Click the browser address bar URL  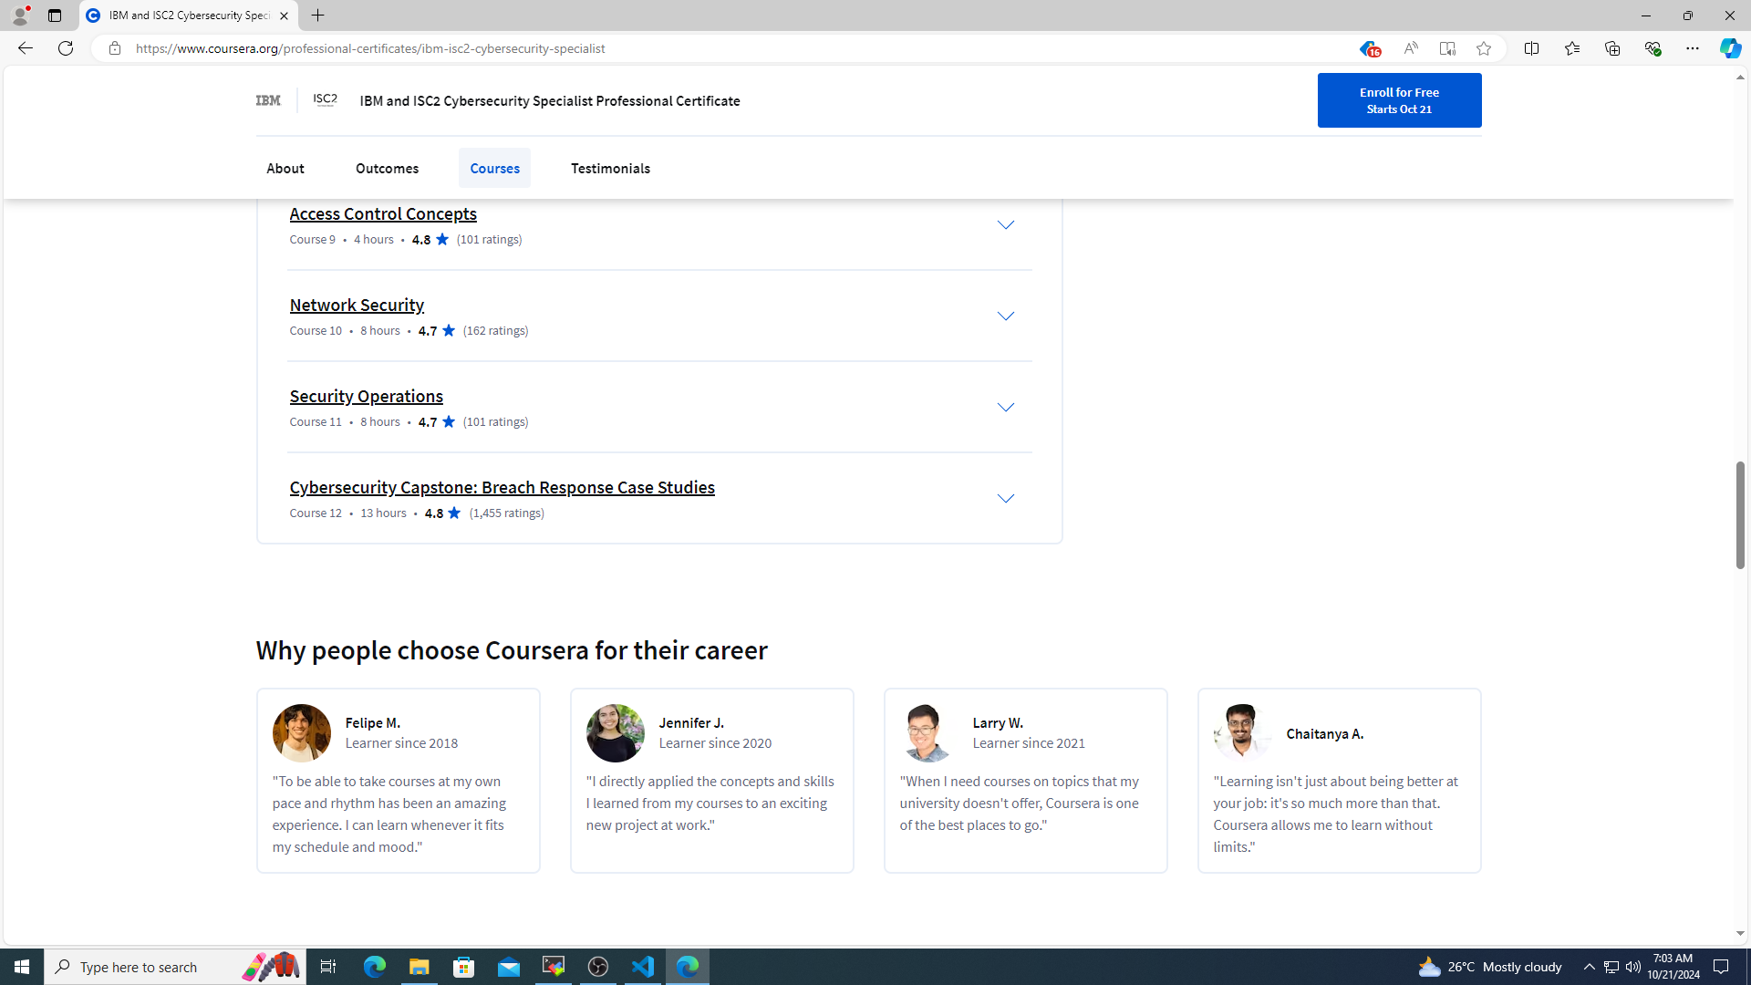(x=370, y=48)
